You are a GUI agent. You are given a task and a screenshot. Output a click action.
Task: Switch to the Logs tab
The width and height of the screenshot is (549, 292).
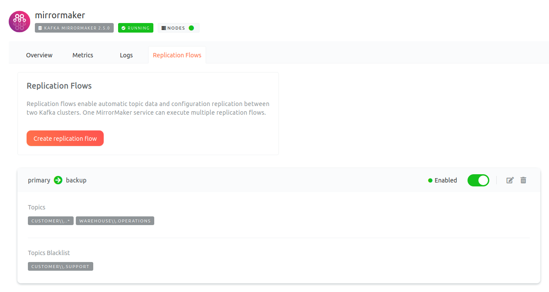pyautogui.click(x=126, y=55)
